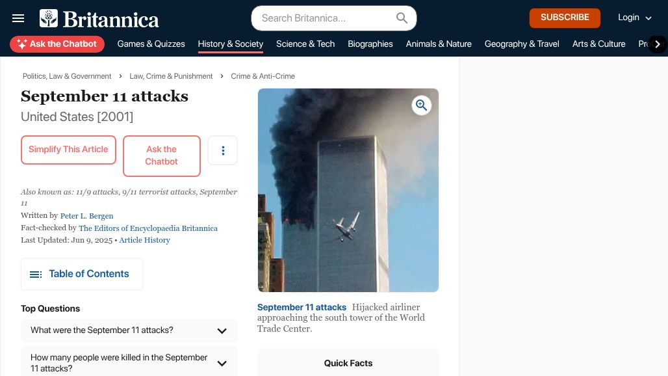Open the Login dropdown

coord(634,18)
